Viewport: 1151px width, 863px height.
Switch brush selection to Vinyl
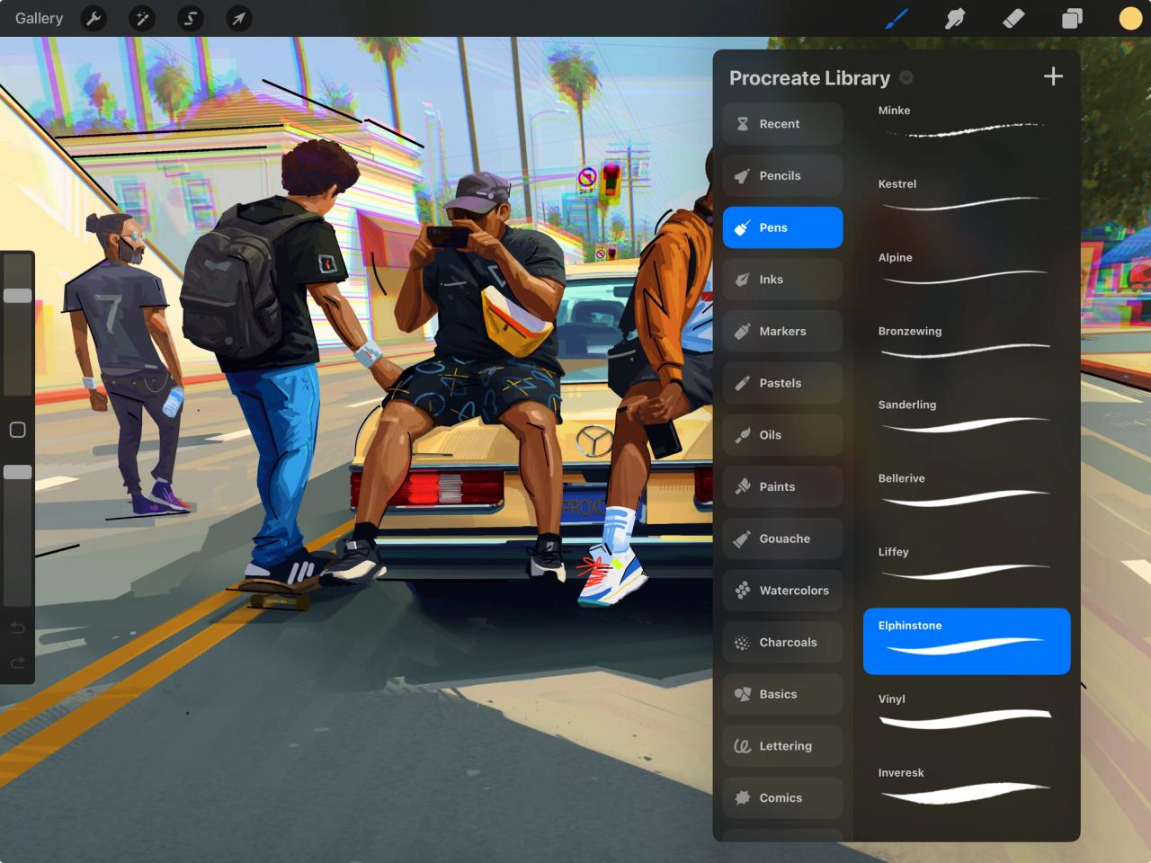click(966, 713)
